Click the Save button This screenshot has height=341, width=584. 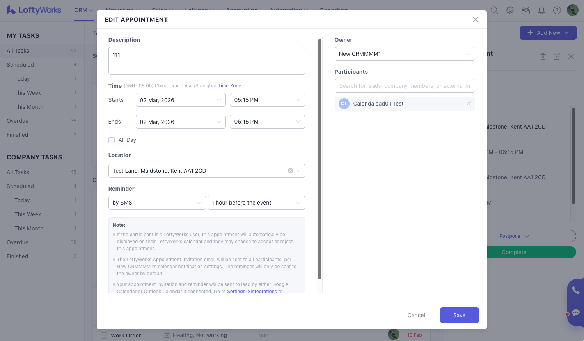459,315
